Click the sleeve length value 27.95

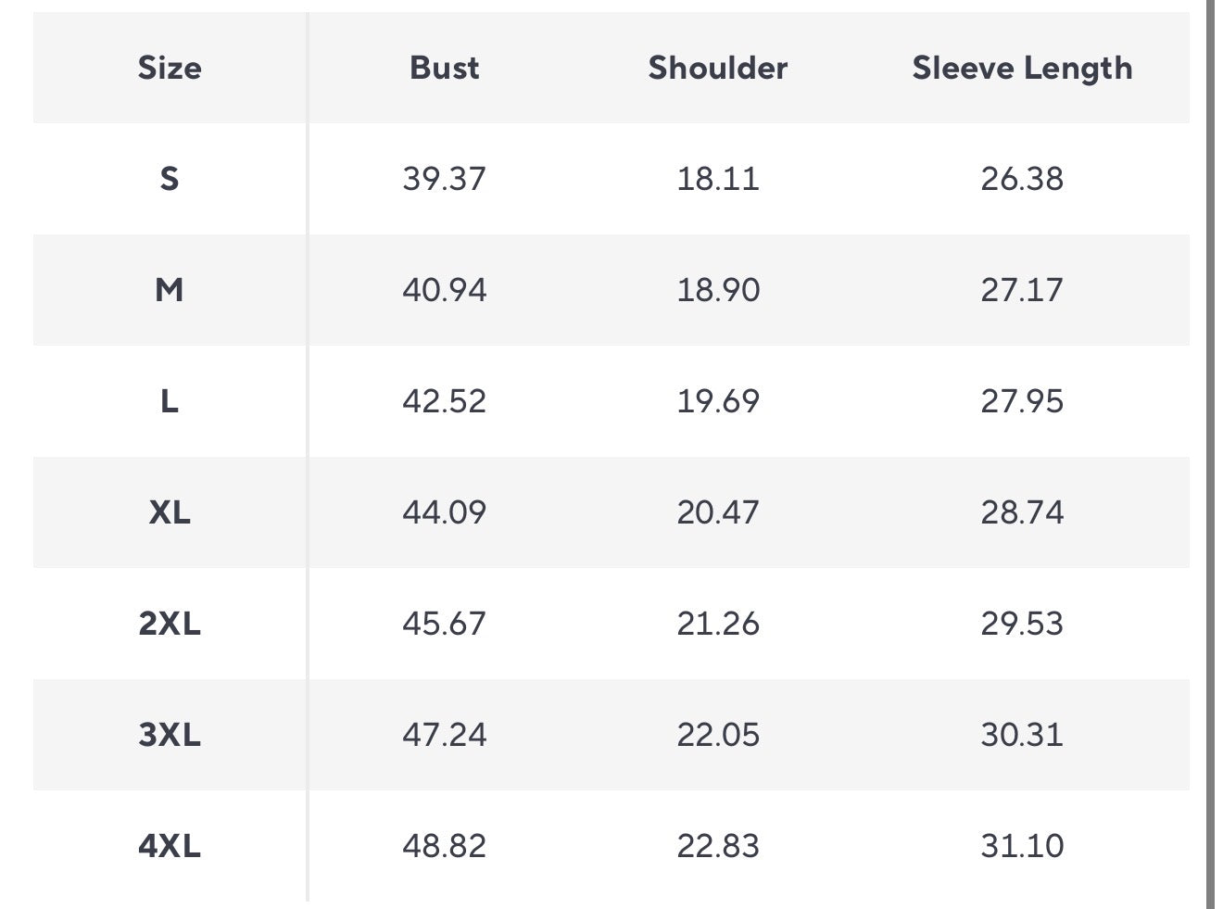pos(1022,401)
